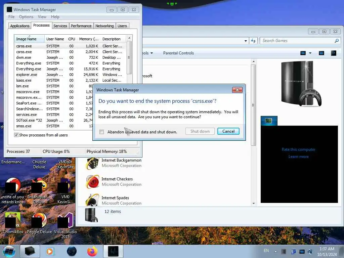Select the Visual Studio 2015 desktop icon
The width and height of the screenshot is (344, 258).
tap(65, 225)
